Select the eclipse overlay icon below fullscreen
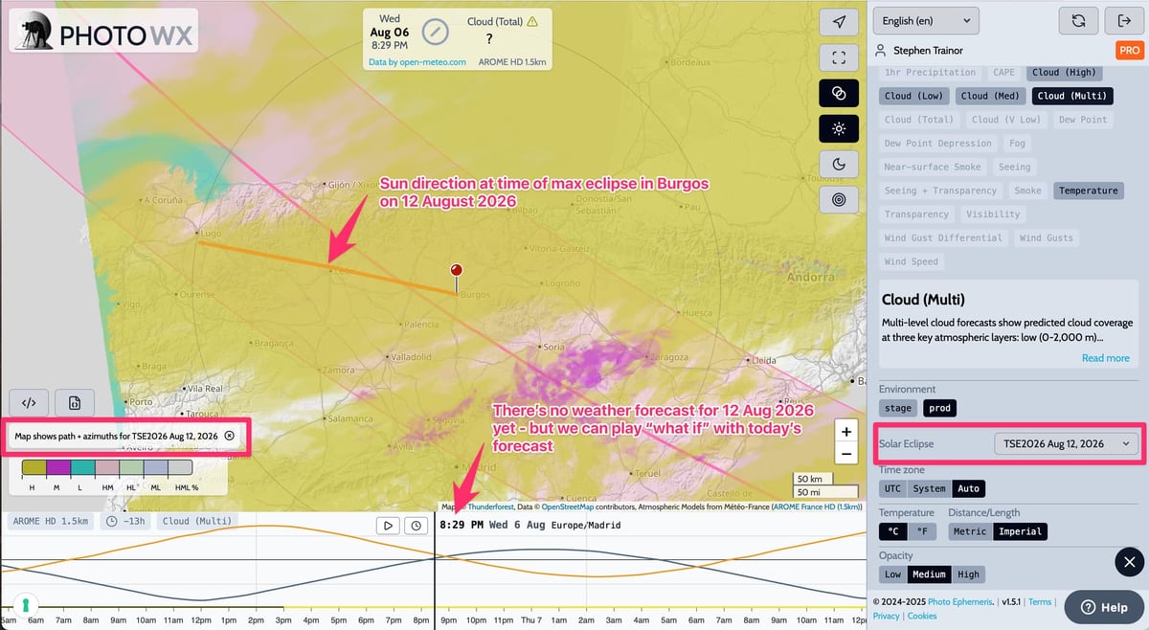 click(839, 92)
